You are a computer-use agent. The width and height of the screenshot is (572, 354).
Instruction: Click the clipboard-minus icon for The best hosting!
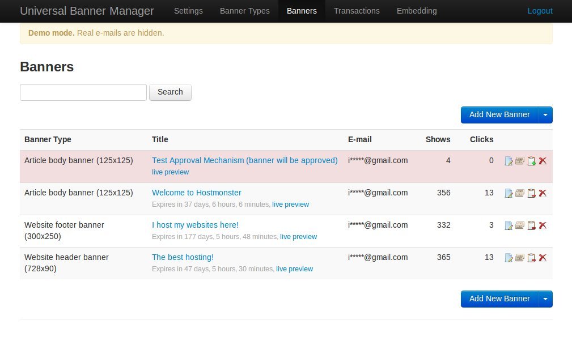click(x=531, y=258)
